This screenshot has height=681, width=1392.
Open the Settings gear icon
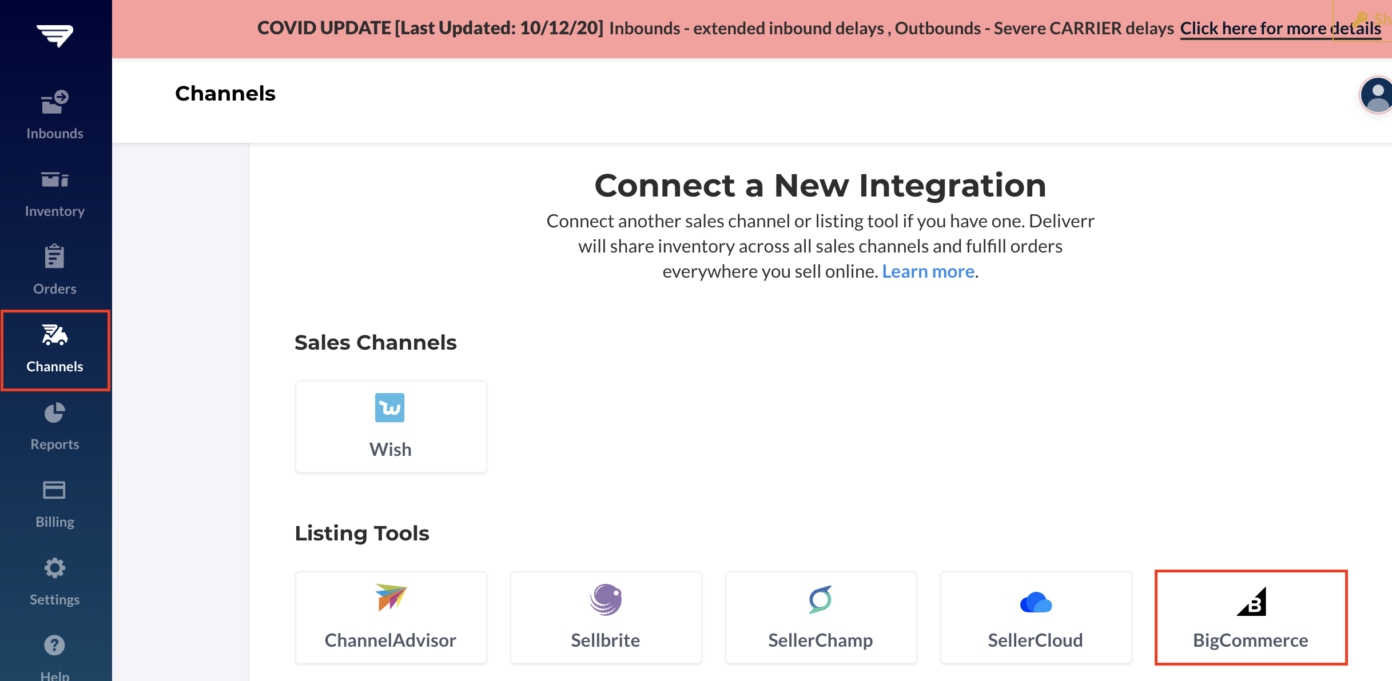(x=55, y=567)
